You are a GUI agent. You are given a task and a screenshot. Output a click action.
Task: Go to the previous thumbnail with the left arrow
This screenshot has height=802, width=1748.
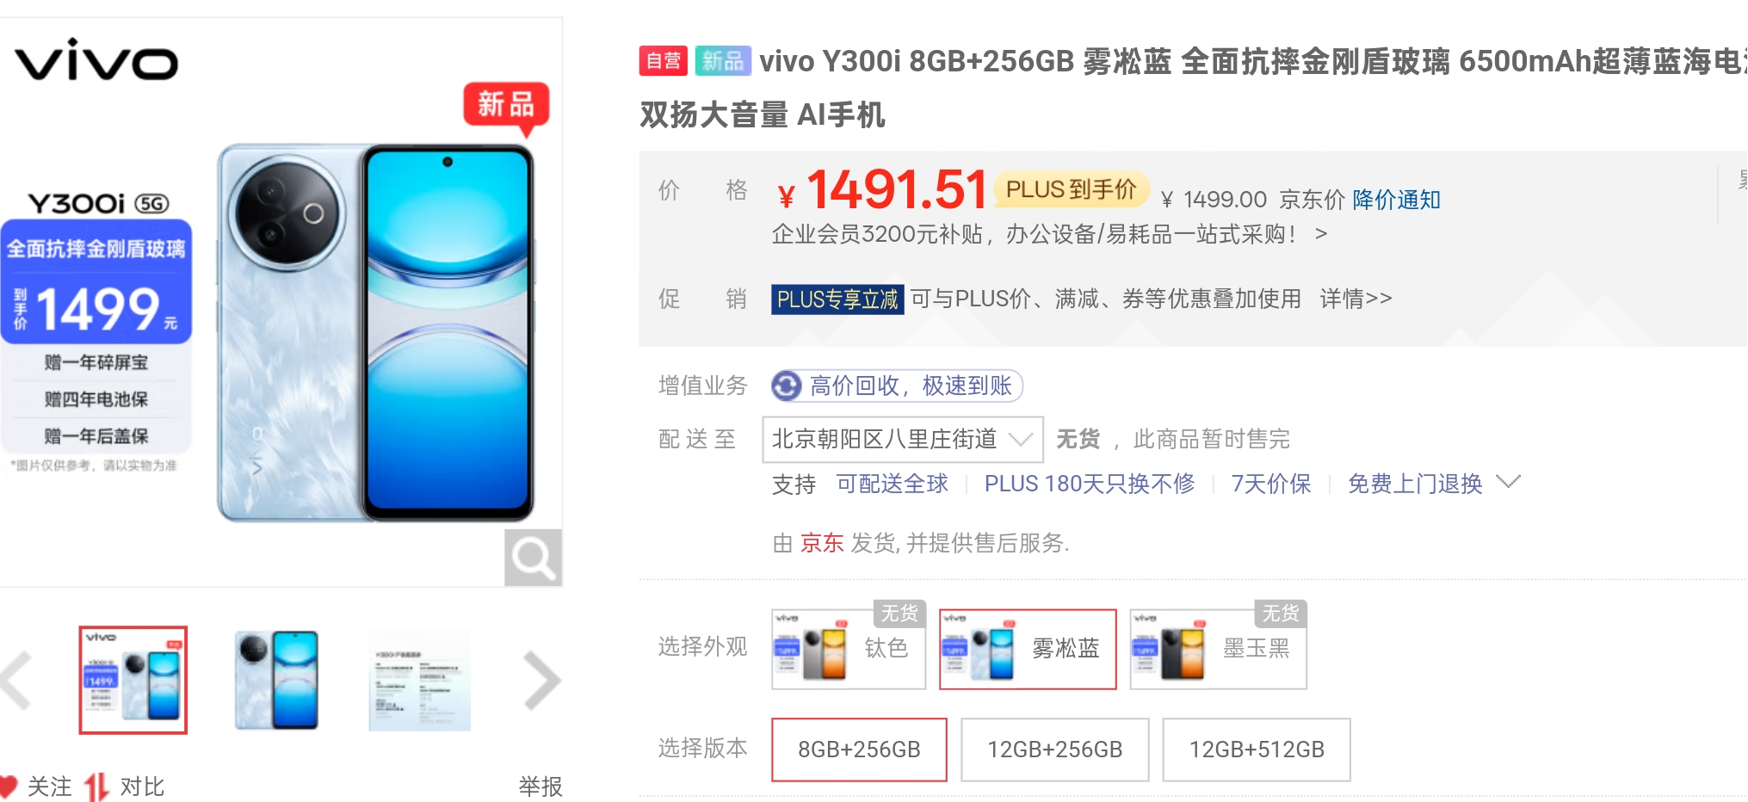tap(16, 680)
